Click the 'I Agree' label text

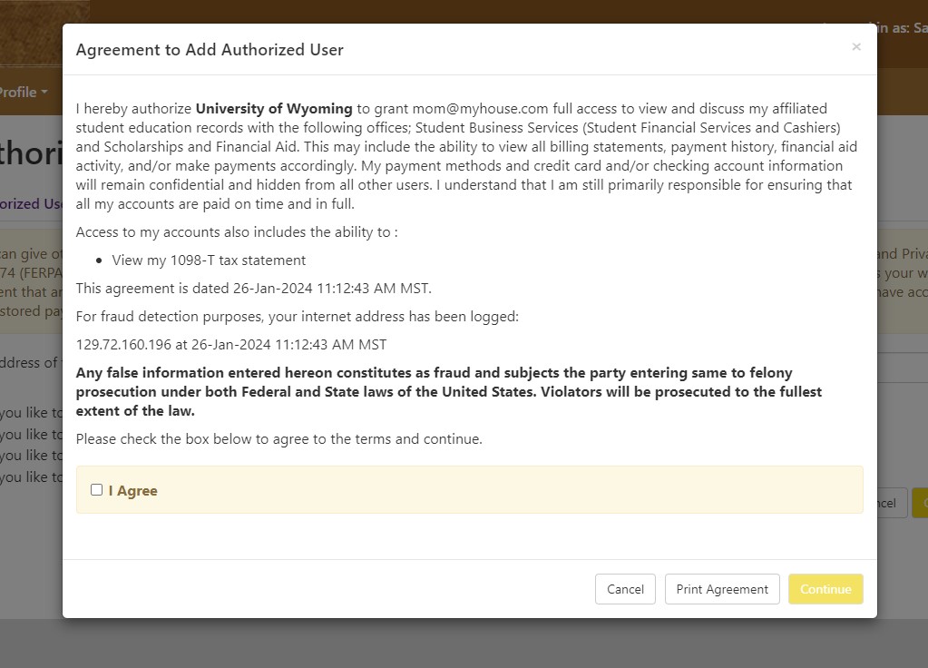(133, 491)
